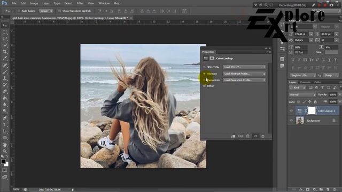The width and height of the screenshot is (342, 192).
Task: Toggle lock position icon in Layers panel
Action: [310, 102]
